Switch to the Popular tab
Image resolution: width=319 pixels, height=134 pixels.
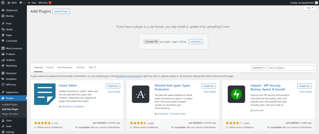click(50, 67)
